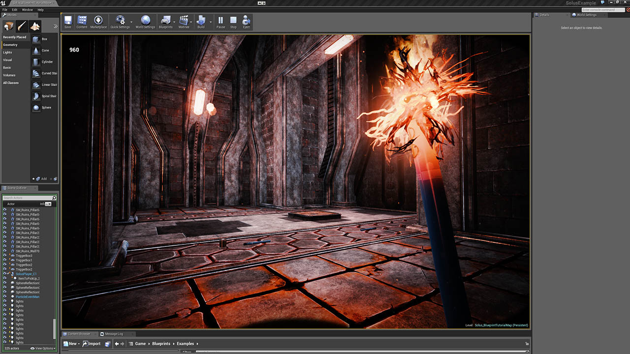Open the Build options dropdown arrow
Image resolution: width=630 pixels, height=354 pixels.
(211, 22)
